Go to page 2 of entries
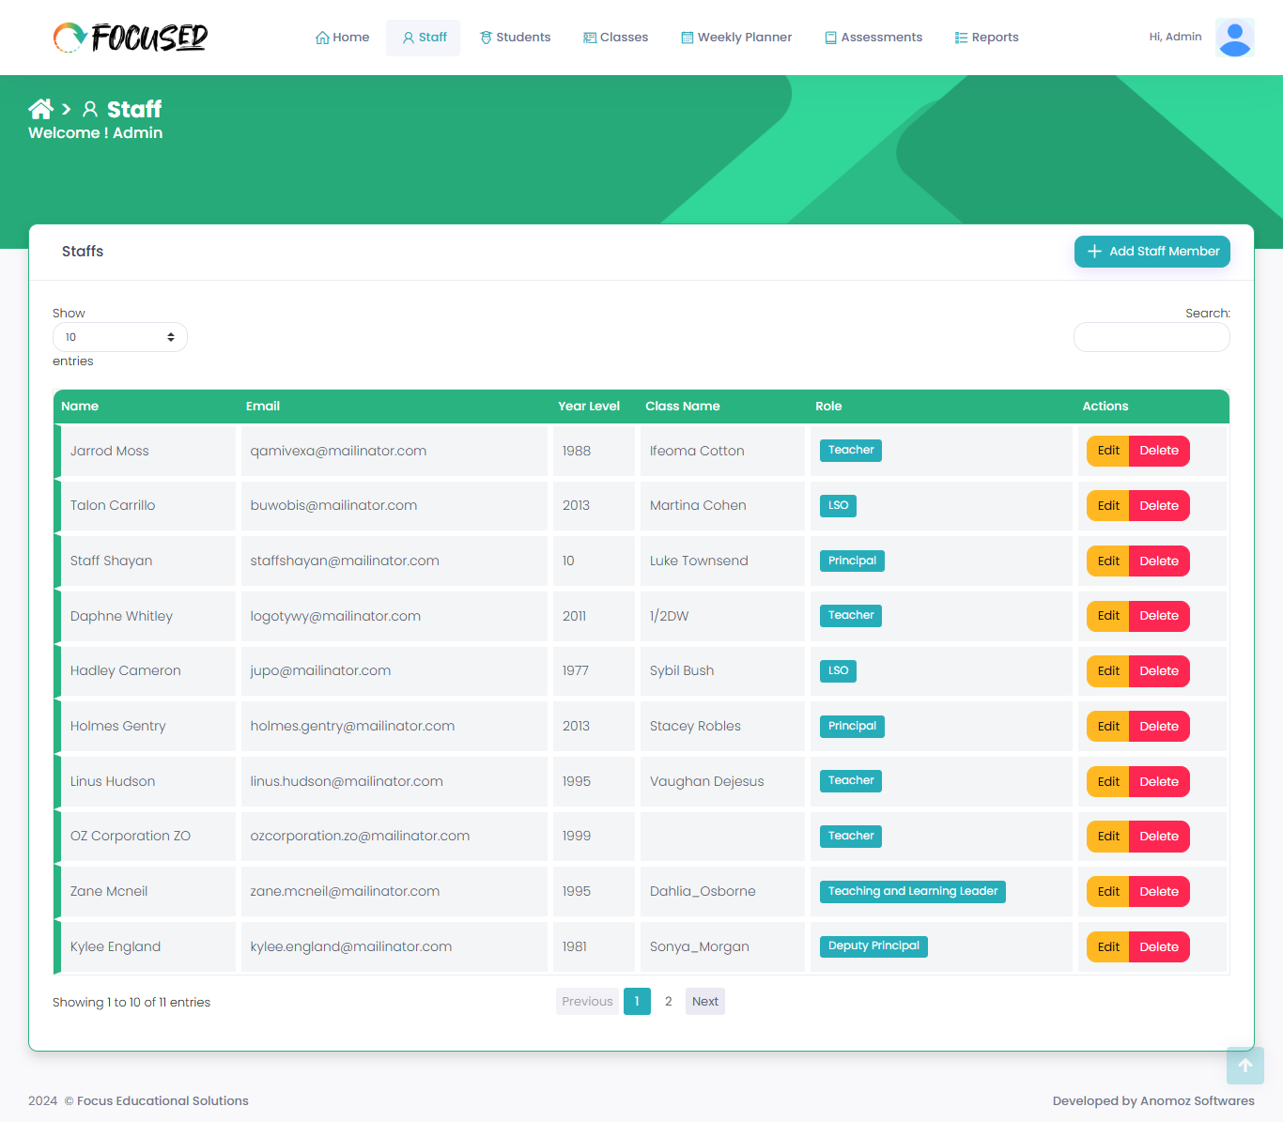Screen dimensions: 1283x1122 [668, 1002]
